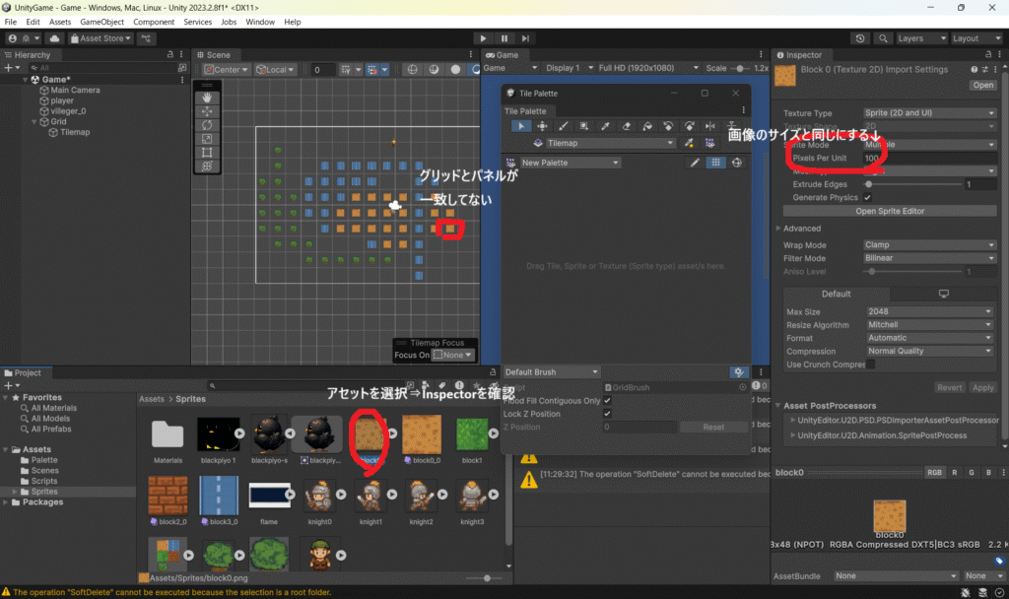Screen dimensions: 1009x599
Task: Click the Pause button
Action: [x=504, y=38]
